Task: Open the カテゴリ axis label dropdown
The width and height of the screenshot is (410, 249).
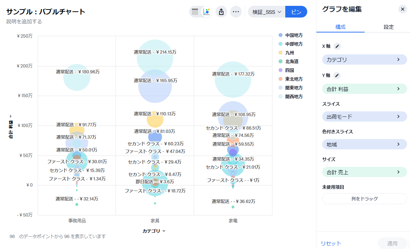Action: pyautogui.click(x=164, y=231)
